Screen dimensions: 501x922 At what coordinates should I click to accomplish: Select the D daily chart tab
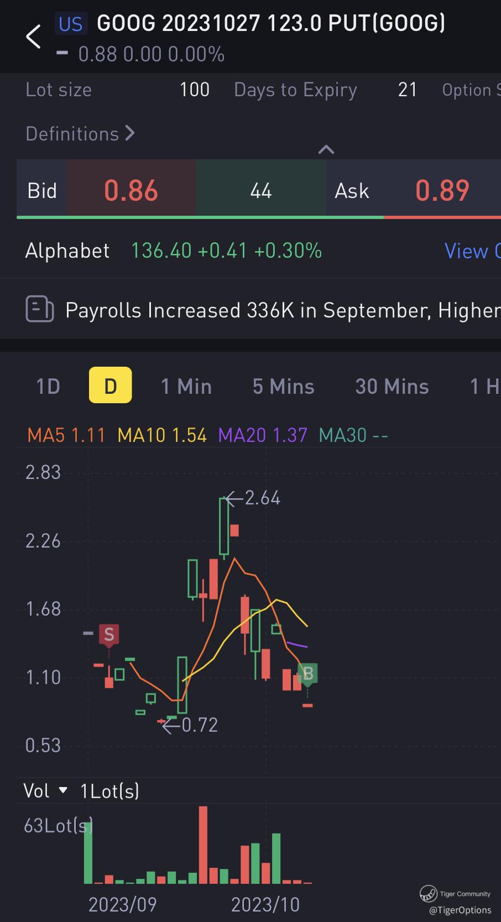click(x=111, y=386)
